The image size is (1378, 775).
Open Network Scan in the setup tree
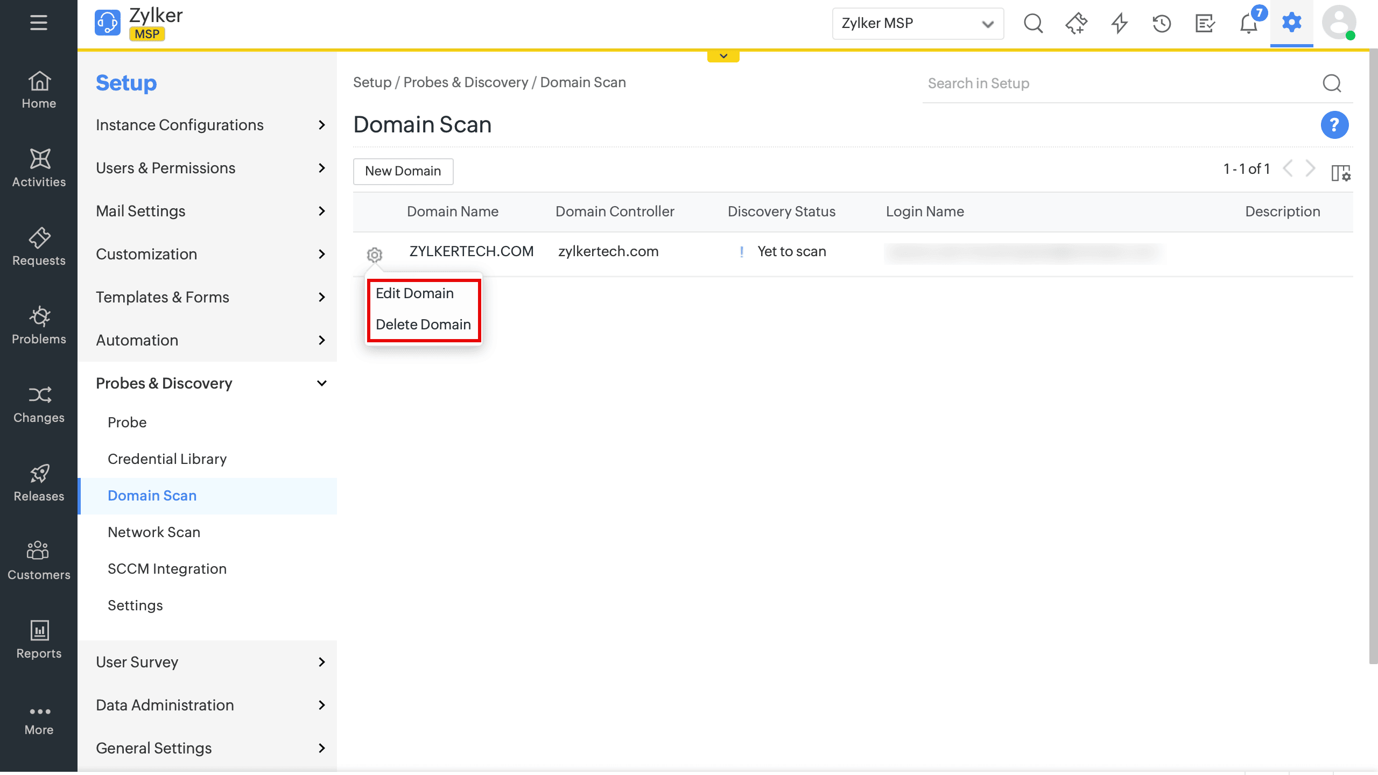(154, 532)
